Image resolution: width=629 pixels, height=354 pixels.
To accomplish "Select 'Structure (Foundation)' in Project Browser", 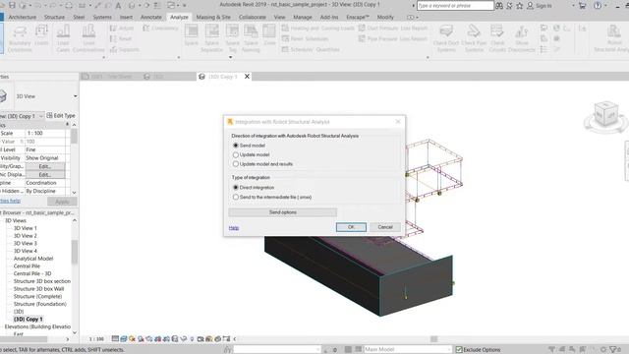I will point(40,304).
